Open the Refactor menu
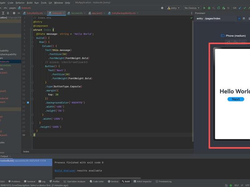 [x=20, y=3]
